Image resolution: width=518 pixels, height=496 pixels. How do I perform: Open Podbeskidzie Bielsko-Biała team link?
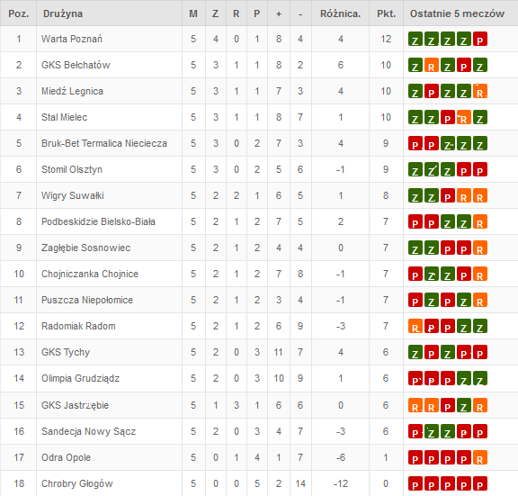tap(98, 221)
